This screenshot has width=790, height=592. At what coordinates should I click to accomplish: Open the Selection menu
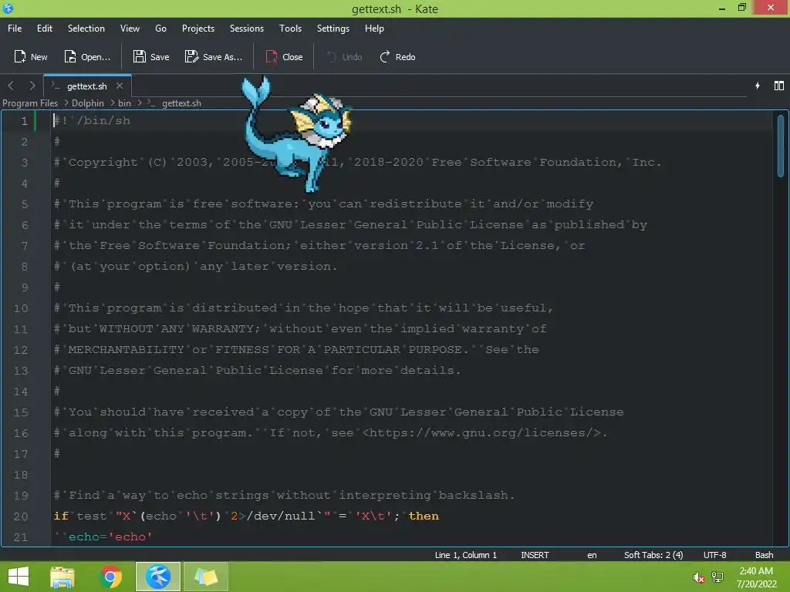coord(86,29)
